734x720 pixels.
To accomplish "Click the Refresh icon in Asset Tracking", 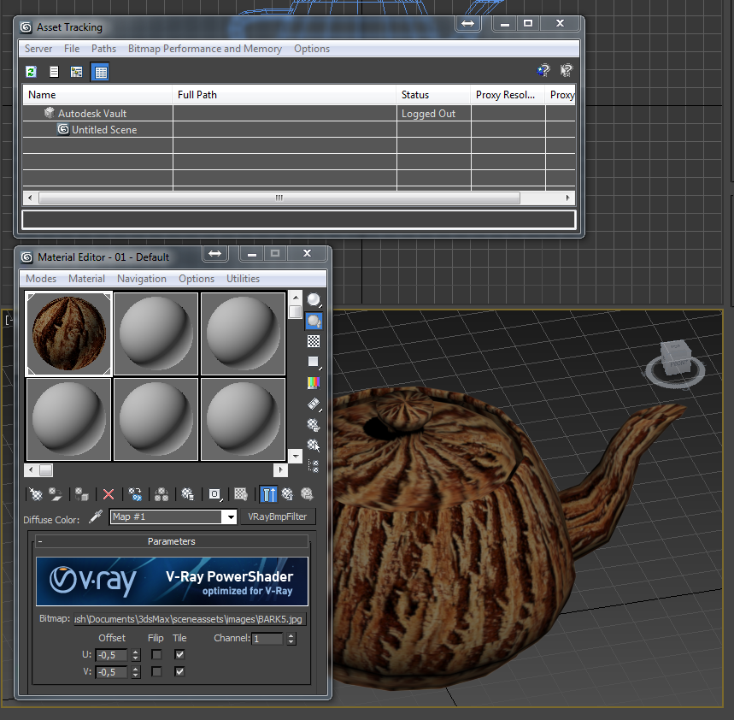I will click(31, 72).
